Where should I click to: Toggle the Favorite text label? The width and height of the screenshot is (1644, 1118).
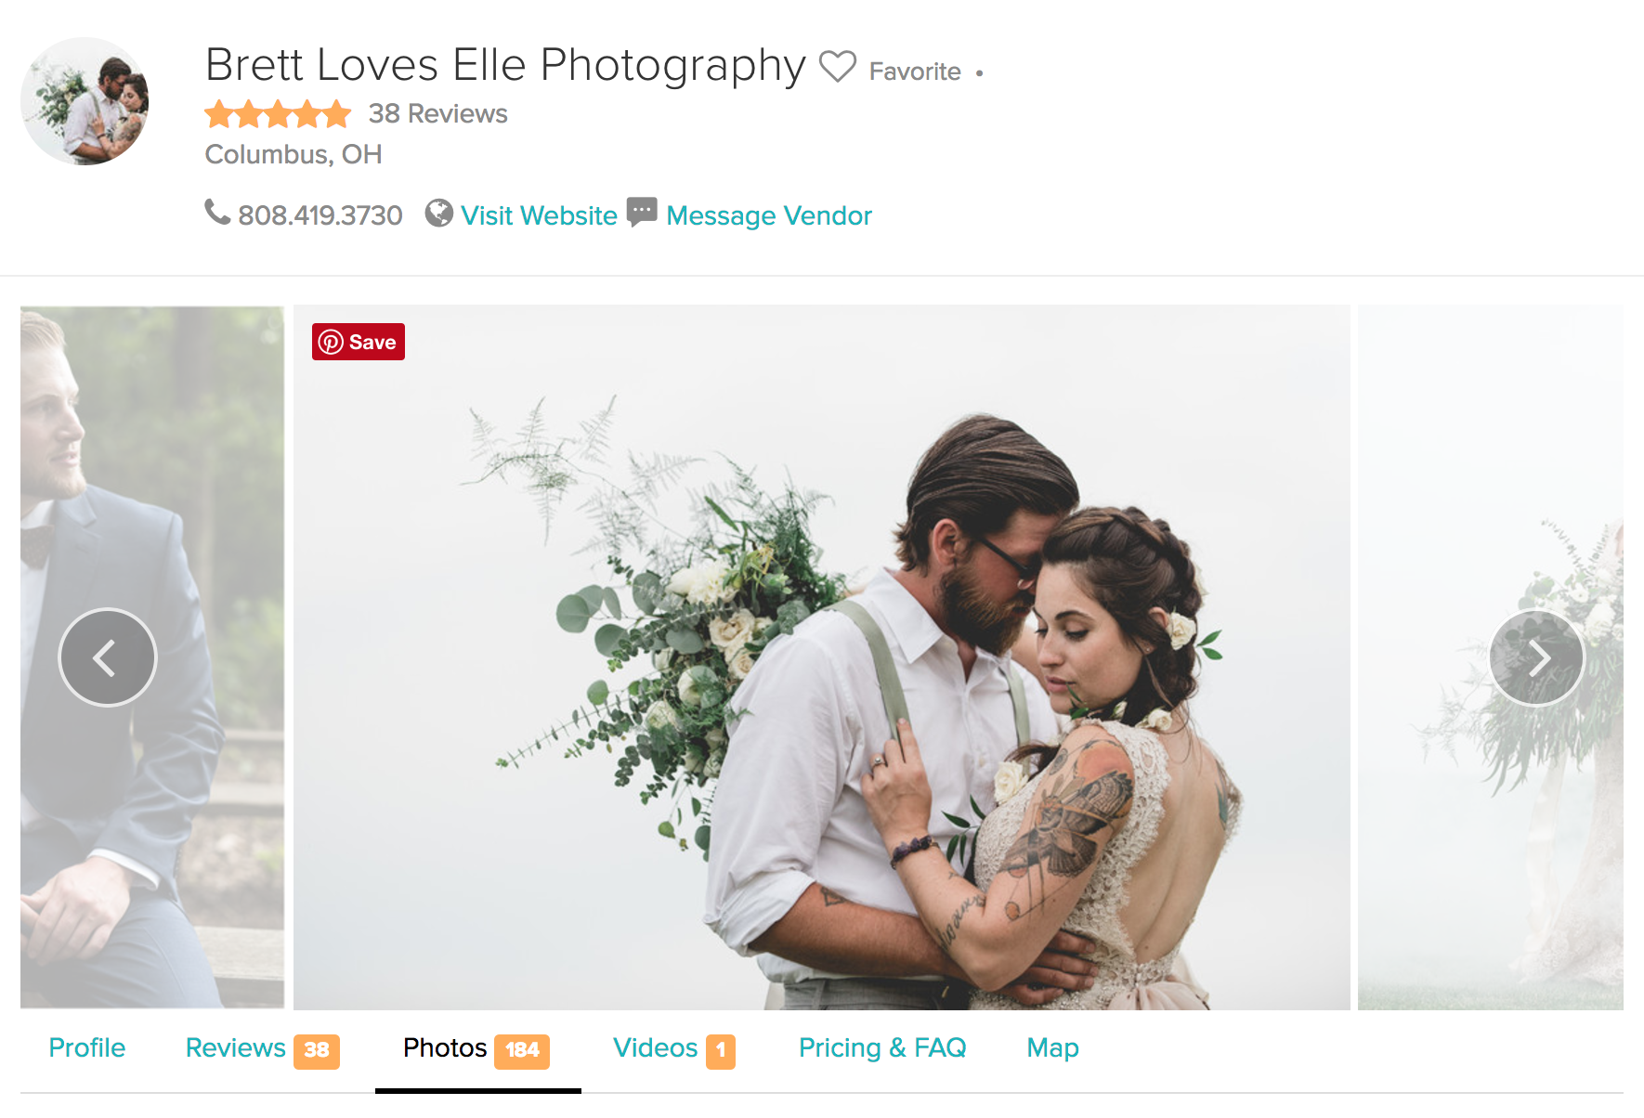click(x=915, y=71)
